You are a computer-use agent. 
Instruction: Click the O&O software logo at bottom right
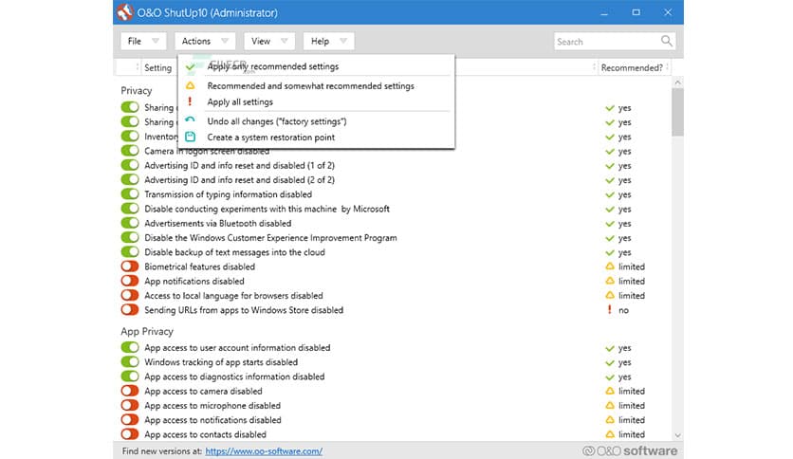pos(629,450)
